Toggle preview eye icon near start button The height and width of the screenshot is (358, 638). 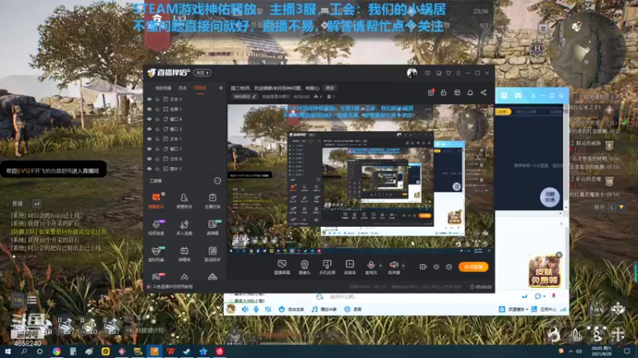[436, 267]
